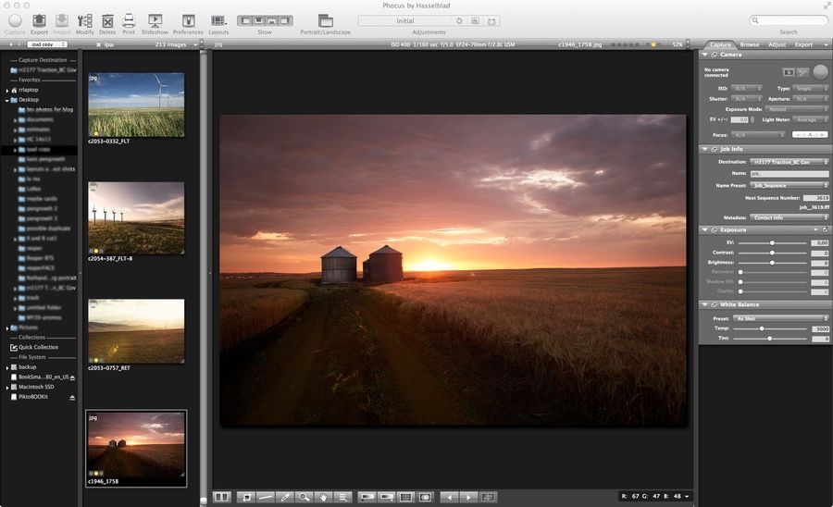Image resolution: width=833 pixels, height=507 pixels.
Task: Collapse the Desktop folder in sidebar
Action: (x=7, y=99)
